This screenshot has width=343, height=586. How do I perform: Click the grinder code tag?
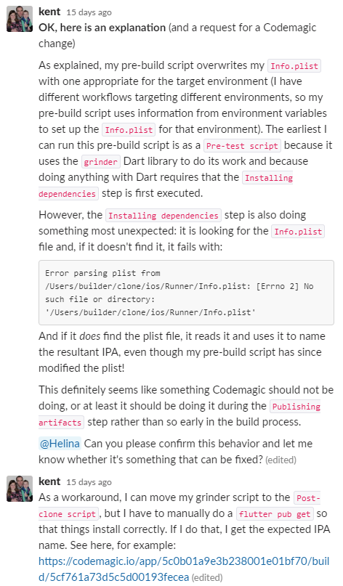pyautogui.click(x=100, y=162)
